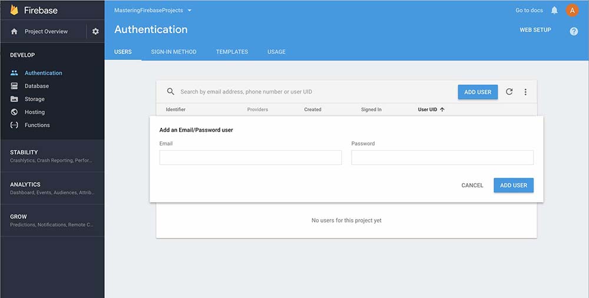Click Add User button in dialog
Viewport: 589px width, 298px height.
click(514, 186)
